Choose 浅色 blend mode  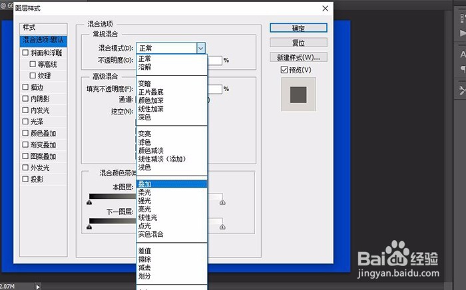pyautogui.click(x=172, y=167)
